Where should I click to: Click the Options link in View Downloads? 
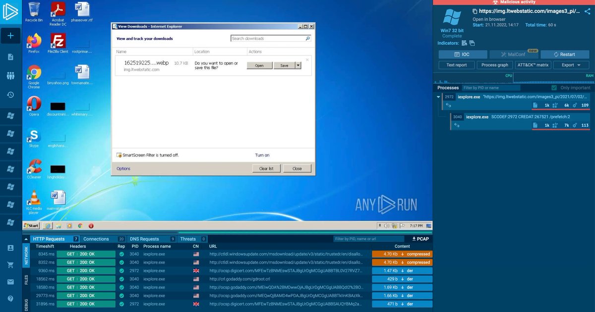click(x=123, y=168)
